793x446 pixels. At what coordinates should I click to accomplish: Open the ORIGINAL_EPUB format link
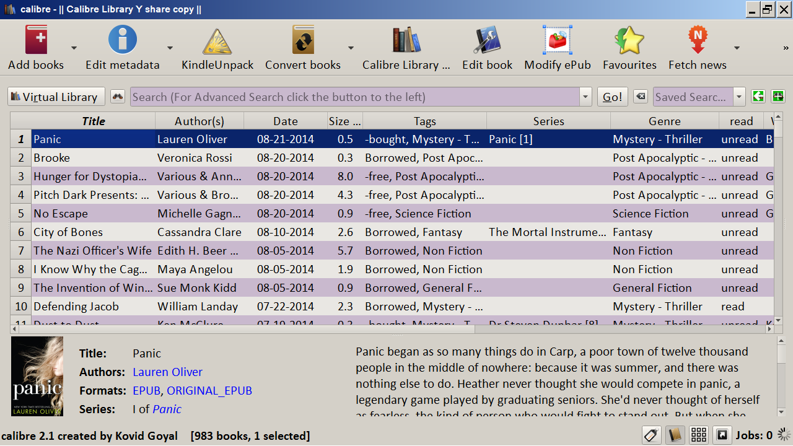(209, 391)
